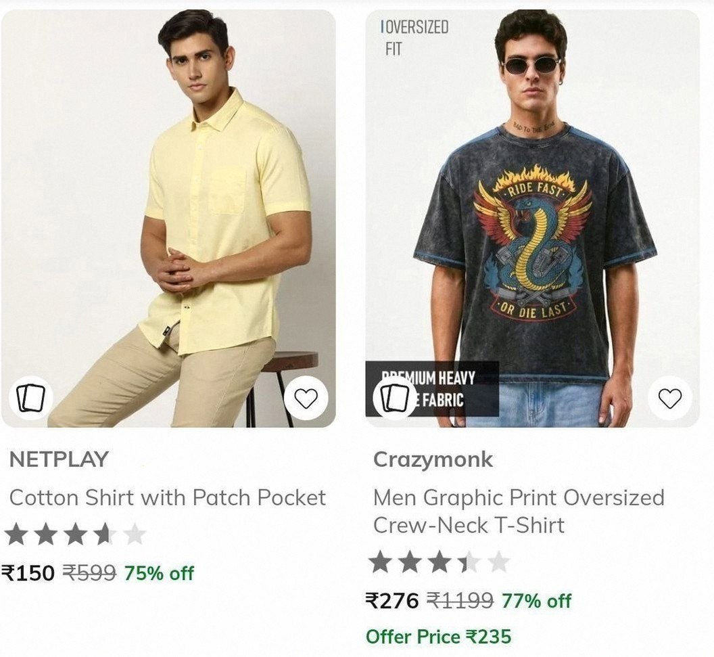Open the graphic print T-shirt product image
714x657 pixels.
[532, 219]
